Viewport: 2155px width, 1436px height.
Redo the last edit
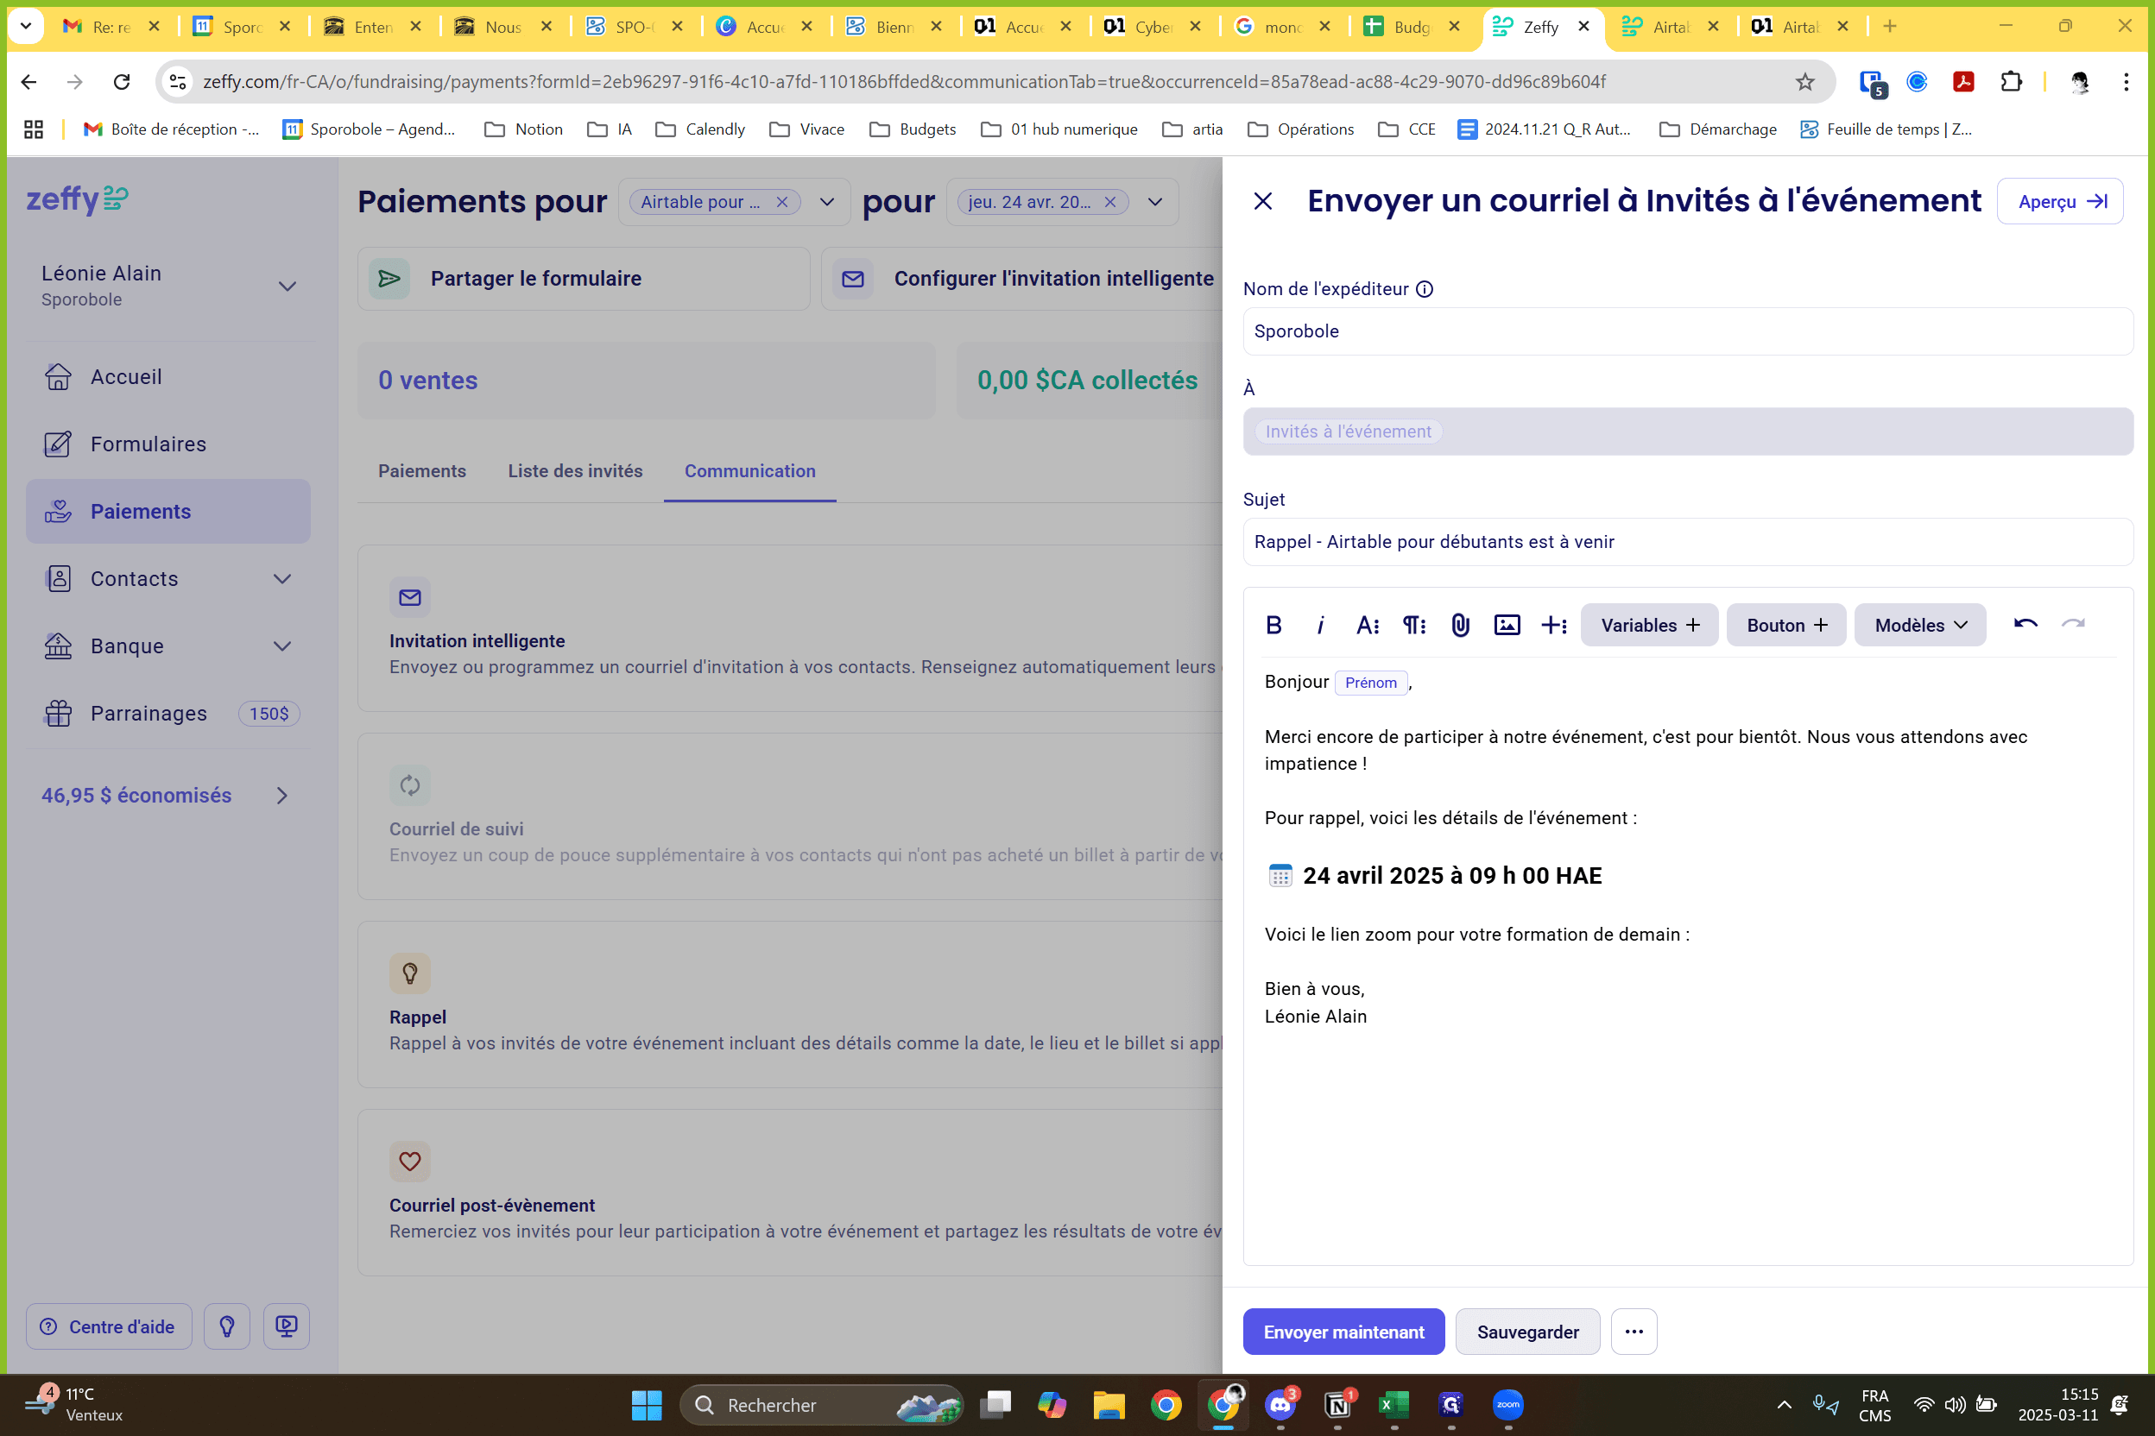click(2072, 625)
